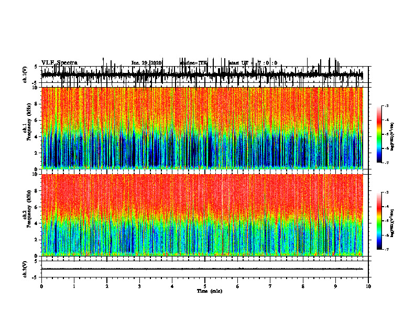Click inside the ch.2 spectrogram panel
This screenshot has width=415, height=321.
click(x=202, y=215)
